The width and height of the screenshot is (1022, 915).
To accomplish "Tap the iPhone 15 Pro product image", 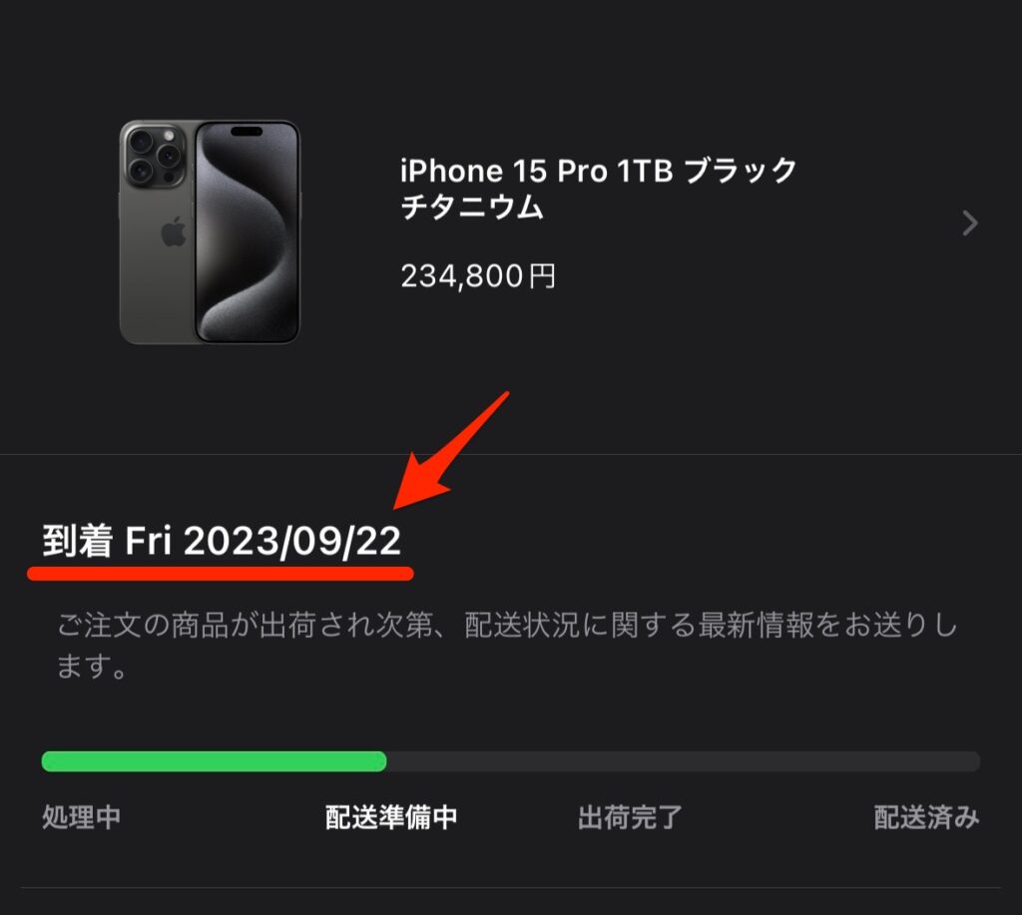I will (x=210, y=231).
